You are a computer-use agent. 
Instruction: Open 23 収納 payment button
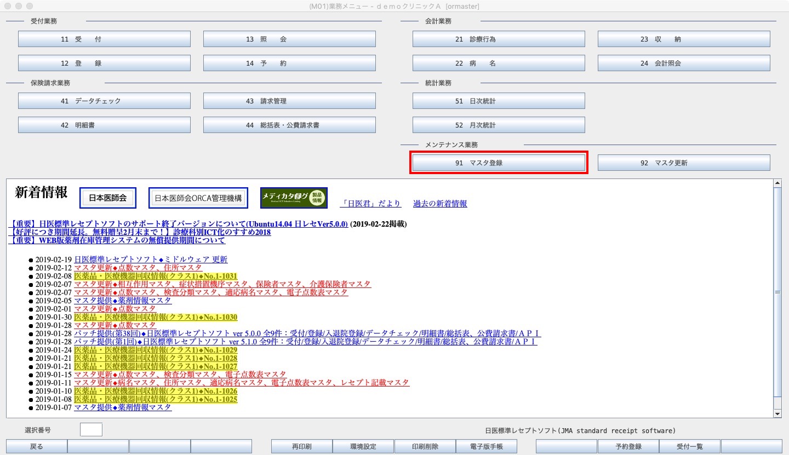(x=684, y=39)
